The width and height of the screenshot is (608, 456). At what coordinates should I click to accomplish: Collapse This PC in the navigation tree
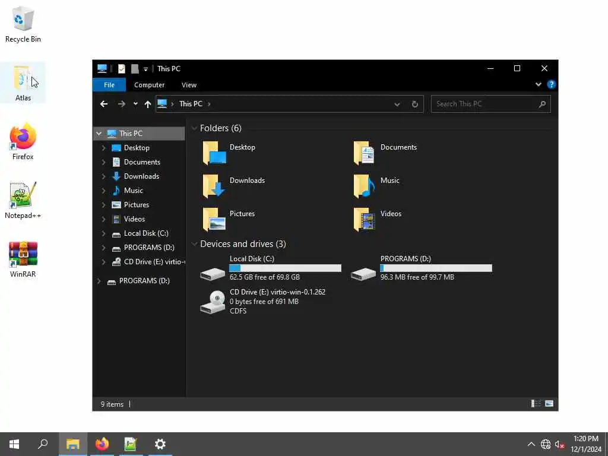coord(99,134)
